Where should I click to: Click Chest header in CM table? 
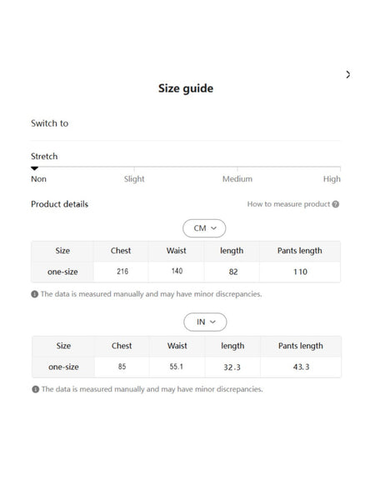[x=121, y=251]
